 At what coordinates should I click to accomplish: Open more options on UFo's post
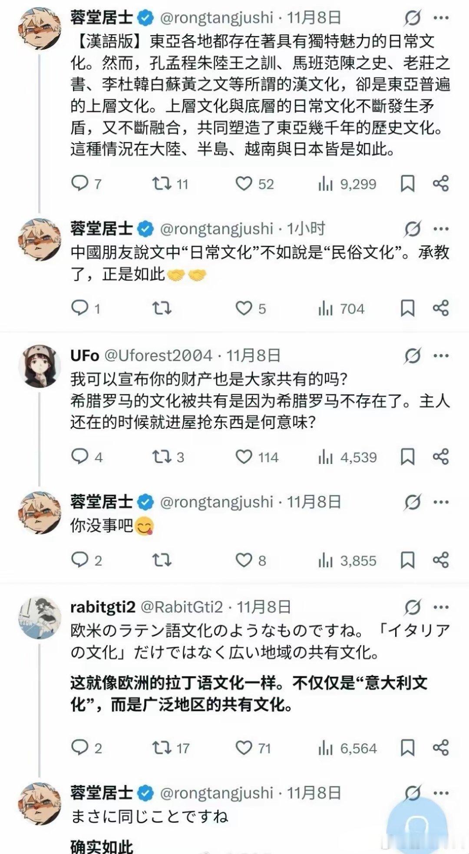[441, 356]
